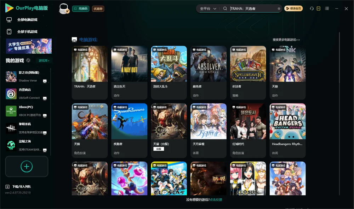The width and height of the screenshot is (354, 209).
Task: Add a game with plus button
Action: [x=27, y=166]
